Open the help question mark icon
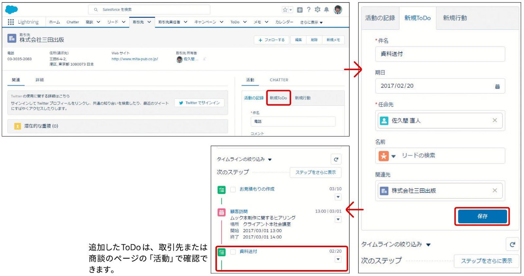This screenshot has width=524, height=276. [x=309, y=10]
